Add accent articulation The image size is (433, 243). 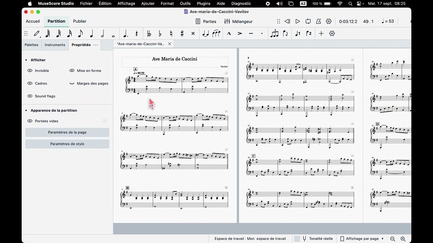coord(240,33)
